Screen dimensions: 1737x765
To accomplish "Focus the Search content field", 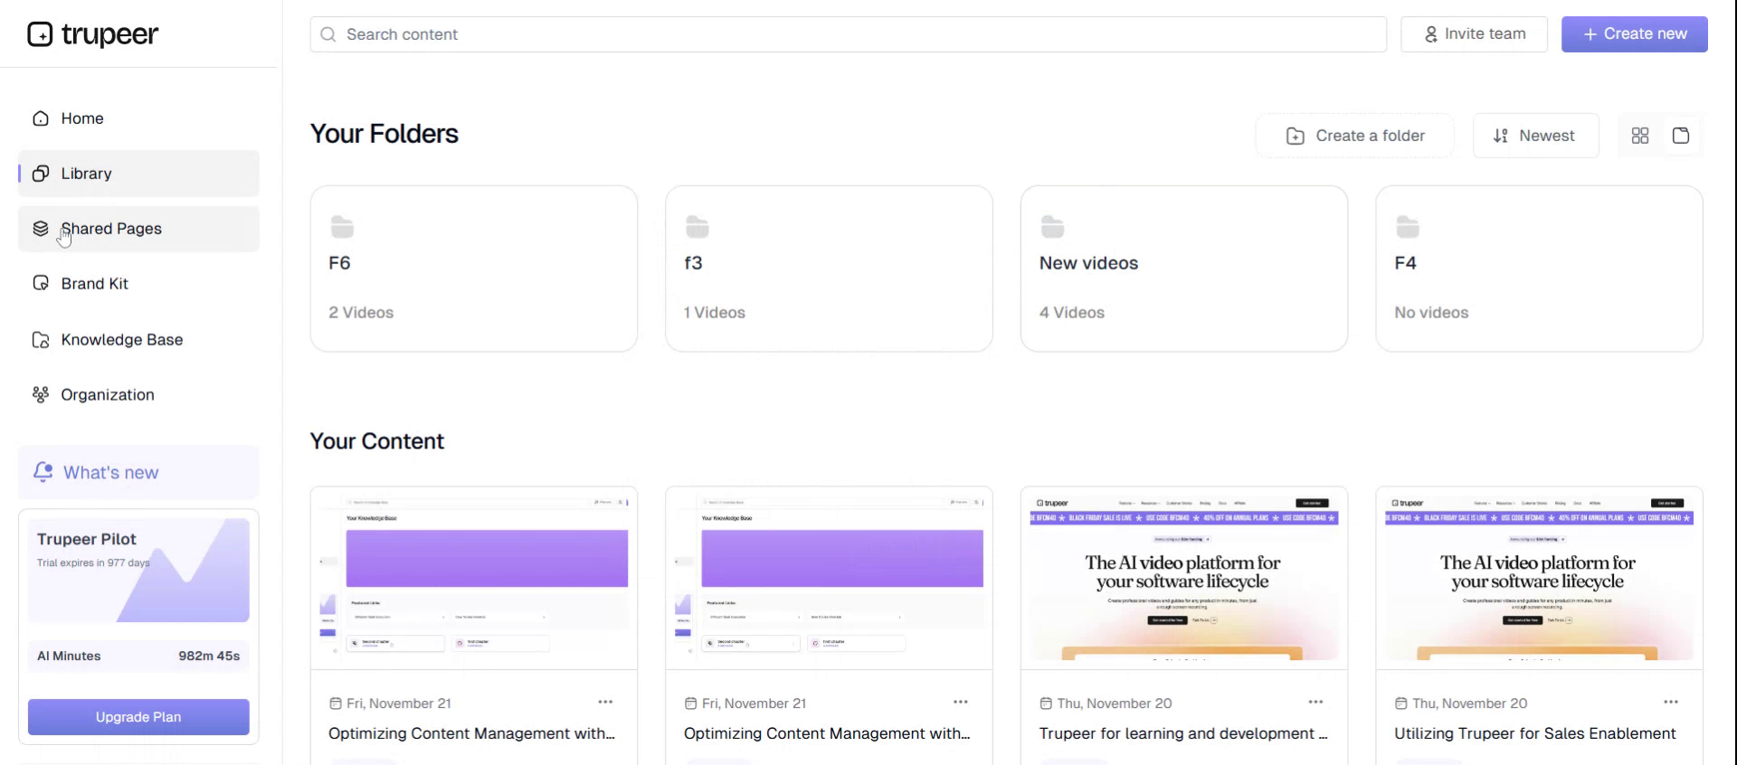I will coord(848,34).
